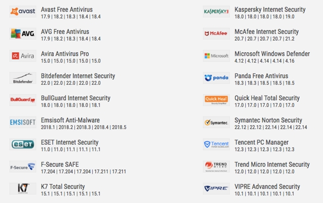This screenshot has width=323, height=203.
Task: Click the F-Secure logo icon
Action: (23, 167)
